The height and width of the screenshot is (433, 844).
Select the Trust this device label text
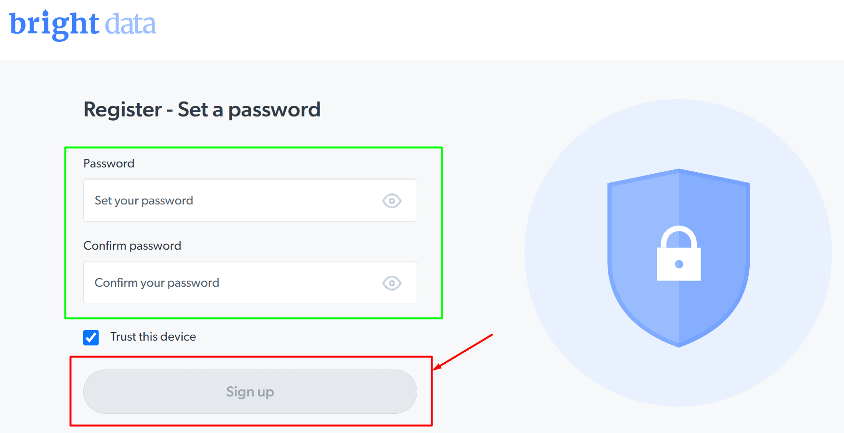[x=153, y=337]
